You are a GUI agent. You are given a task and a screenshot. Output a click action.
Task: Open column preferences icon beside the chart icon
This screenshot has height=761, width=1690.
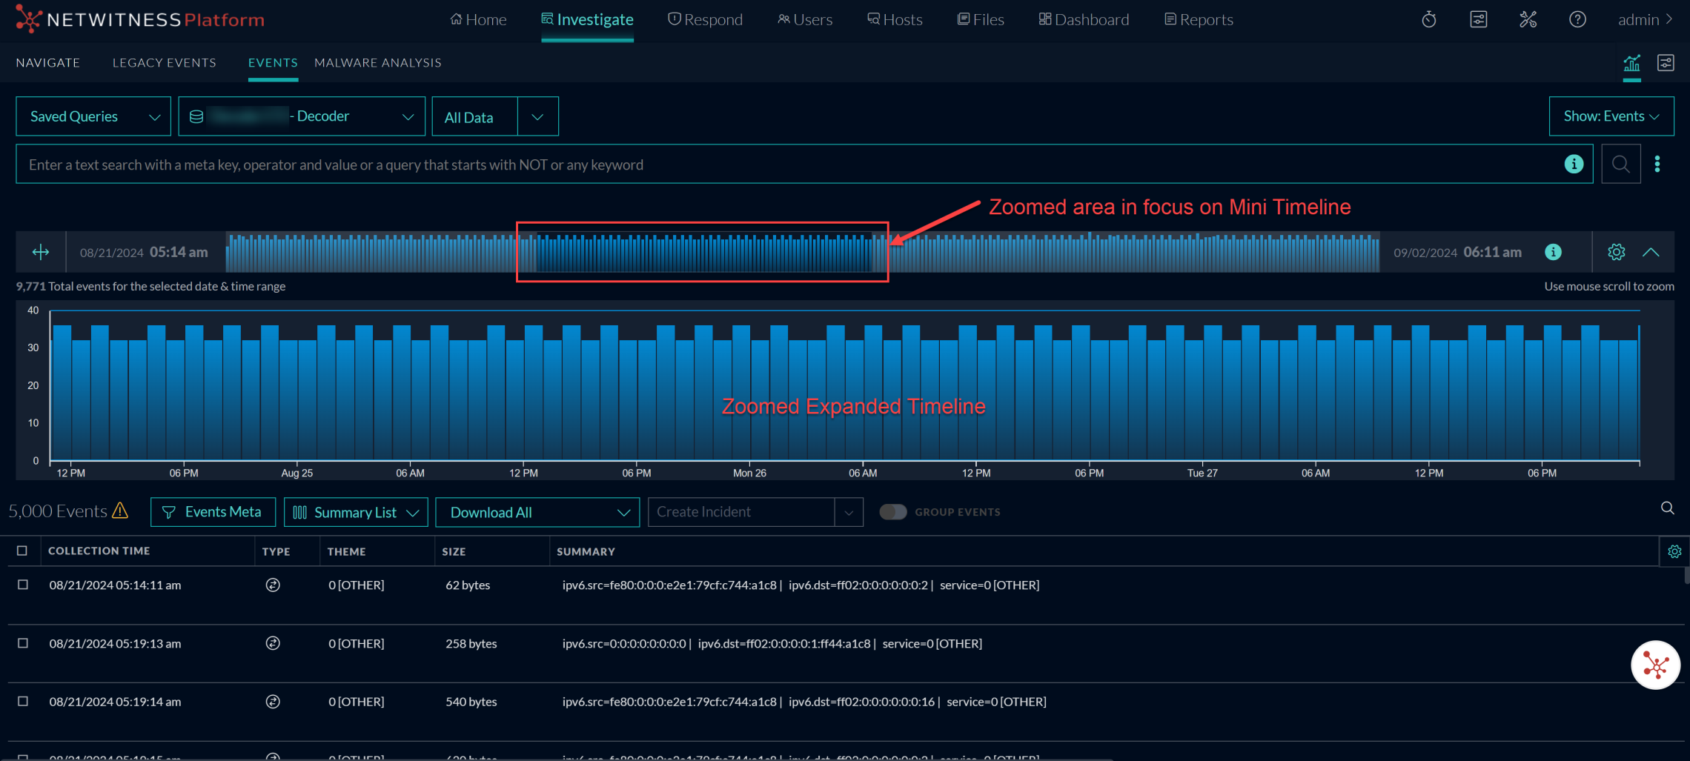click(x=1666, y=63)
